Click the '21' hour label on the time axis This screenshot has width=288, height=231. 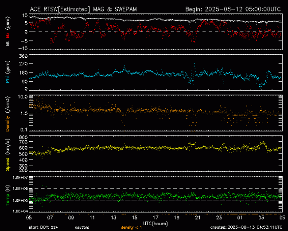[198, 218]
